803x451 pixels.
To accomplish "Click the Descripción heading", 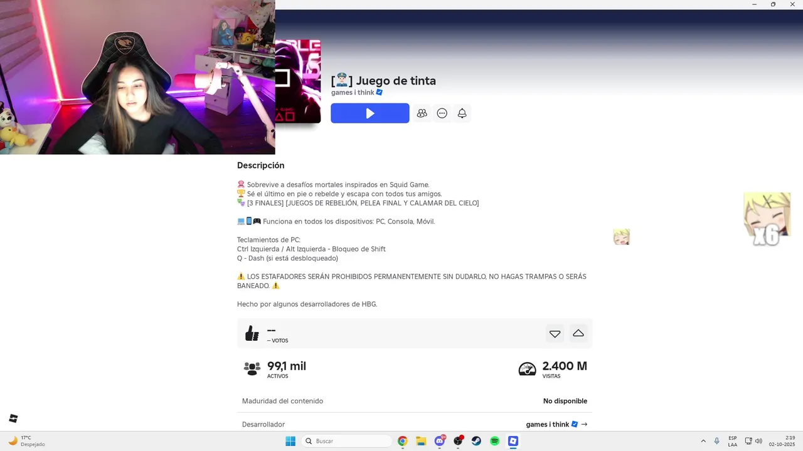I will (x=261, y=165).
